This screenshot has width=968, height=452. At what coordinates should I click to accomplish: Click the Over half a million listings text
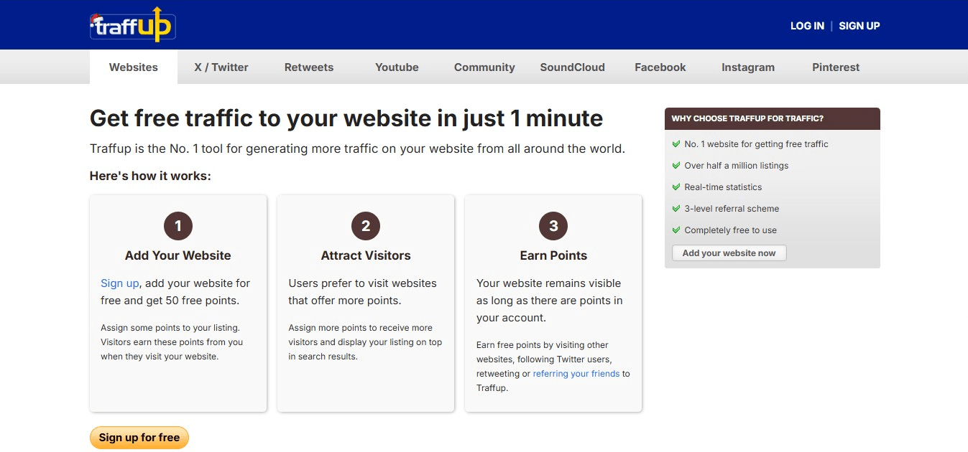tap(737, 166)
